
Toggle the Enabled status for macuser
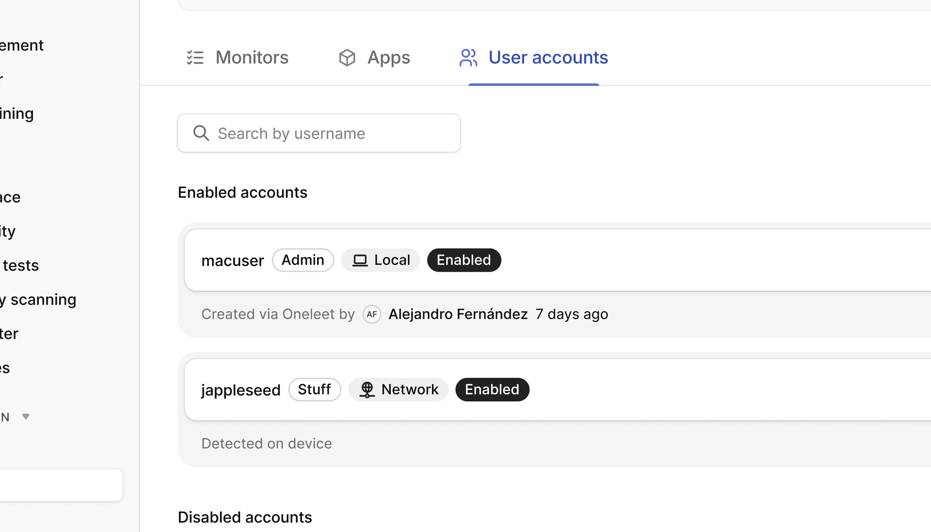click(464, 260)
